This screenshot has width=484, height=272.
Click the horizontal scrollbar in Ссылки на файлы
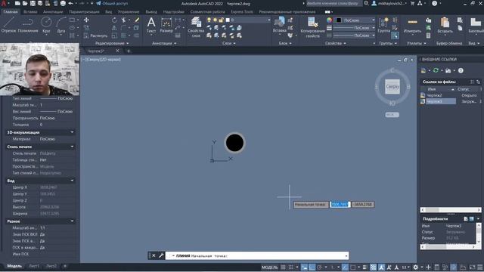(x=451, y=210)
